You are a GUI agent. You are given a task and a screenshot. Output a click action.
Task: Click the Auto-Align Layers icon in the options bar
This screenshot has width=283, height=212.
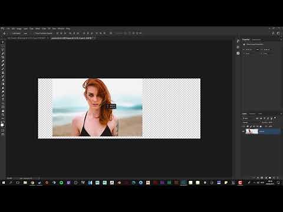(x=111, y=34)
